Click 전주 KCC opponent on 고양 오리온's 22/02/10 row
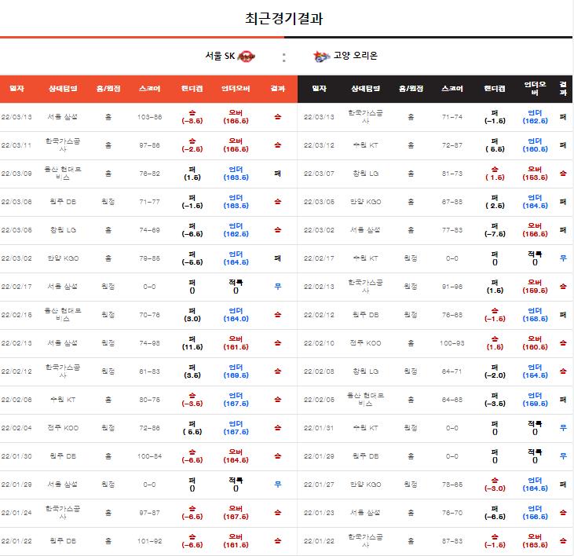Image resolution: width=574 pixels, height=556 pixels. point(365,343)
